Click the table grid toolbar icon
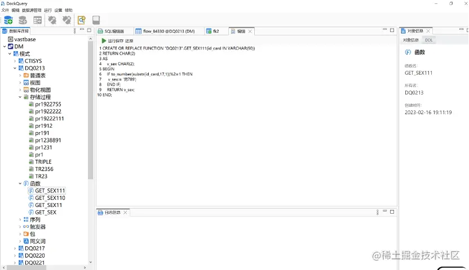469x270 pixels. pos(37,20)
